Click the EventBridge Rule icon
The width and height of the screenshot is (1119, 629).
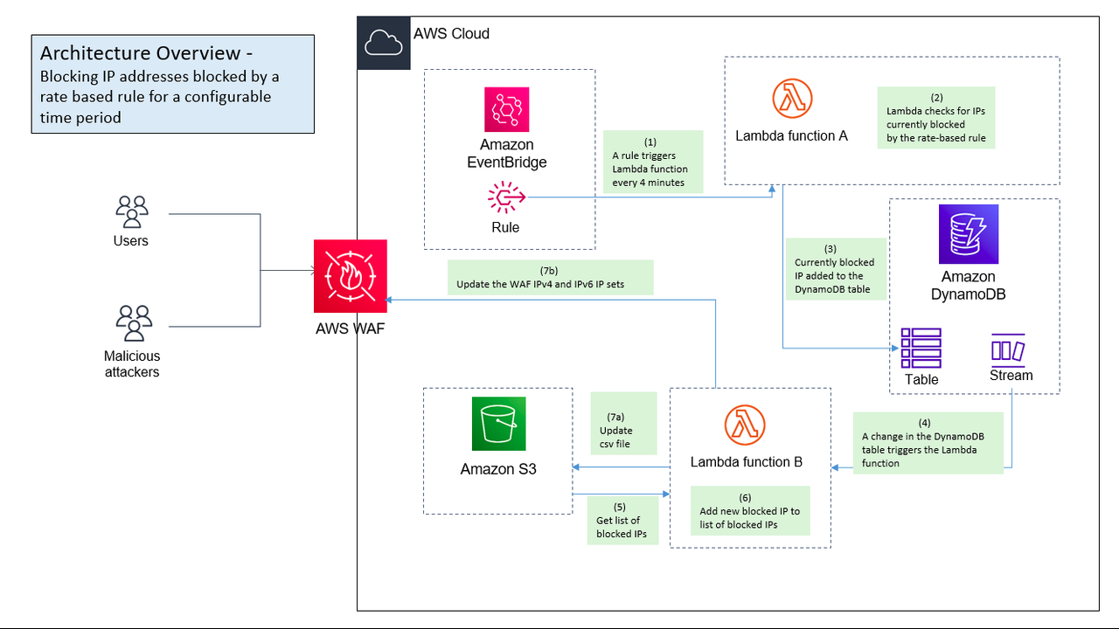507,198
